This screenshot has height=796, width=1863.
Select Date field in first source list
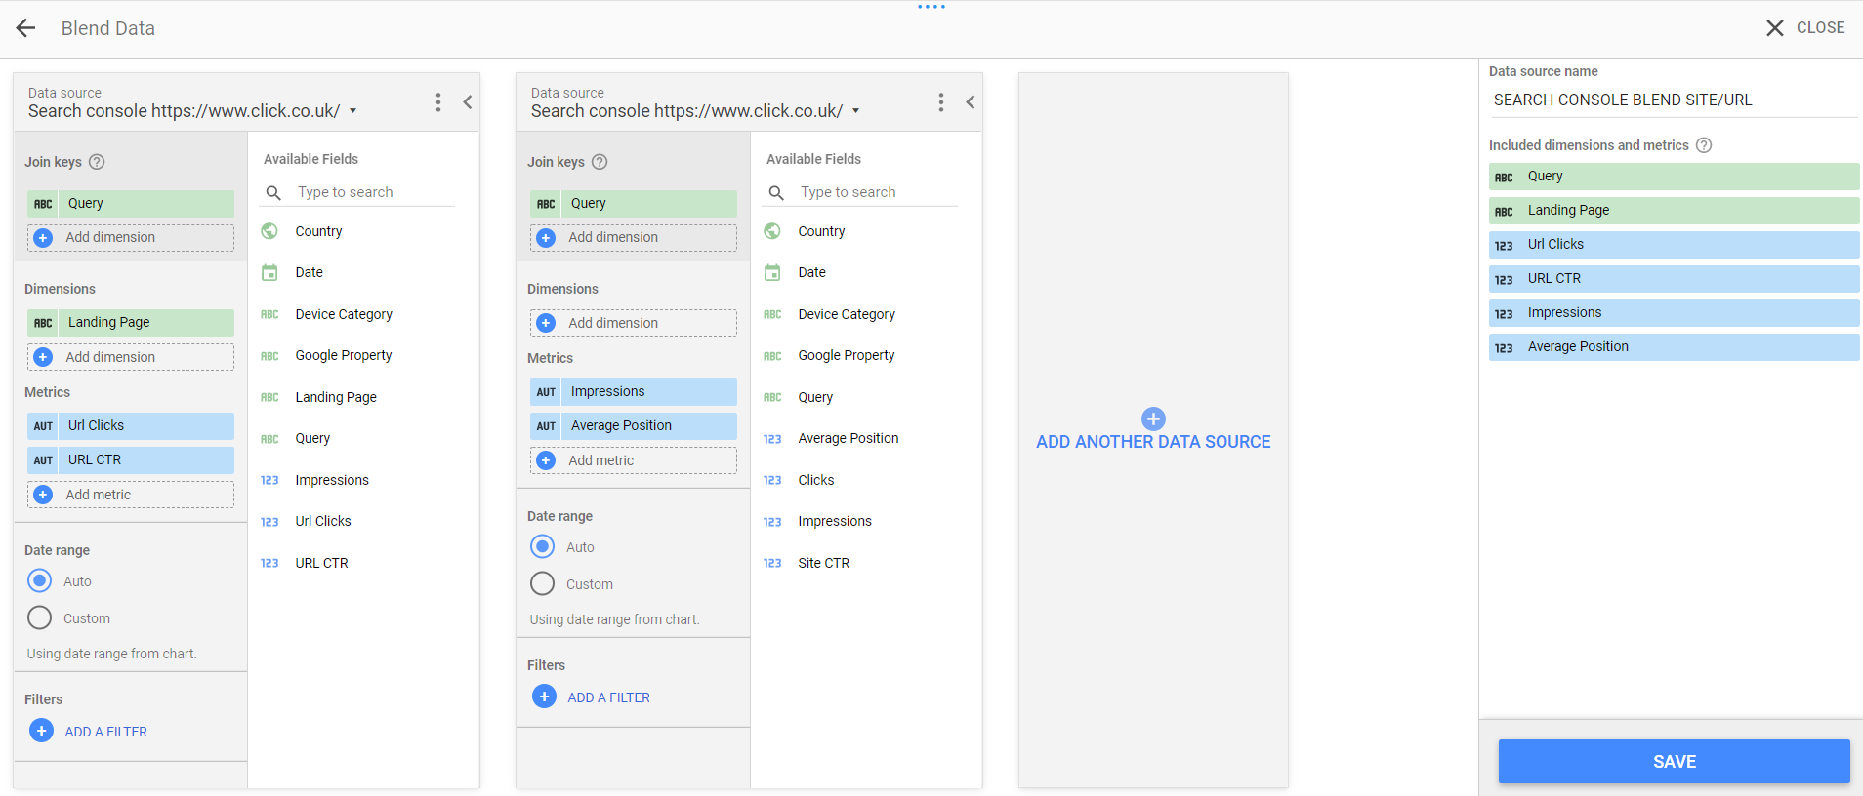click(310, 273)
